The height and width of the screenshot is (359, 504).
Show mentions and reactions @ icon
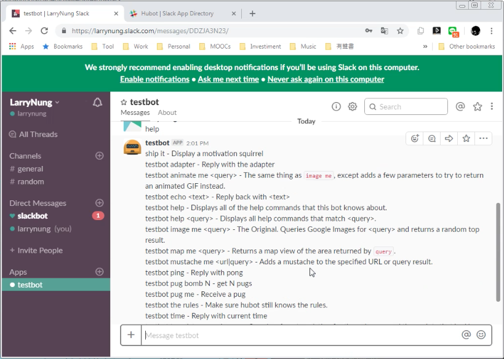[x=460, y=106]
